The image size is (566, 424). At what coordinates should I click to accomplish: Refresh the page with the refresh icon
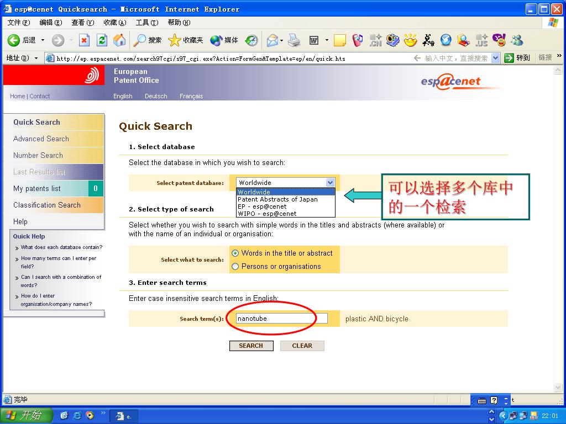[x=102, y=40]
